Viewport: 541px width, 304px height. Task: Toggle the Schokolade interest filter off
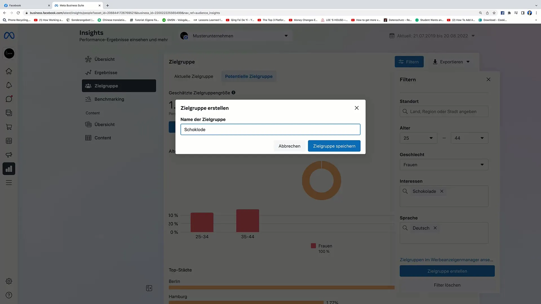[442, 191]
